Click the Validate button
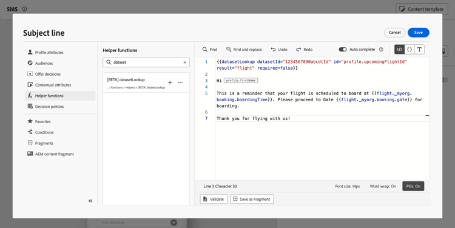455x228 pixels. pyautogui.click(x=214, y=199)
